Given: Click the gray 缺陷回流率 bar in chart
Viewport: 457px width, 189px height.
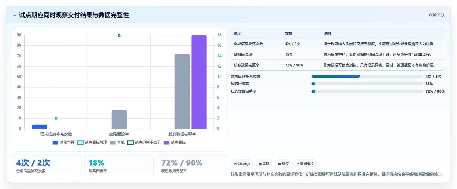Looking at the screenshot, I should 119,119.
